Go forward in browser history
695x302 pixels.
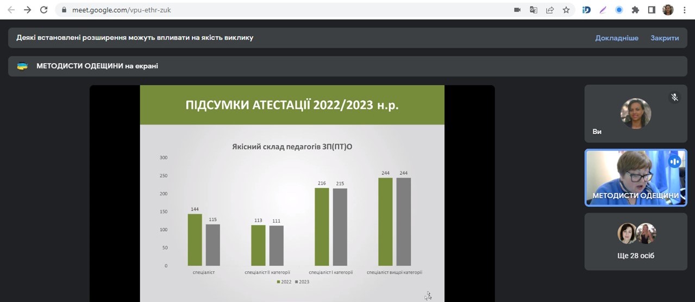click(27, 10)
